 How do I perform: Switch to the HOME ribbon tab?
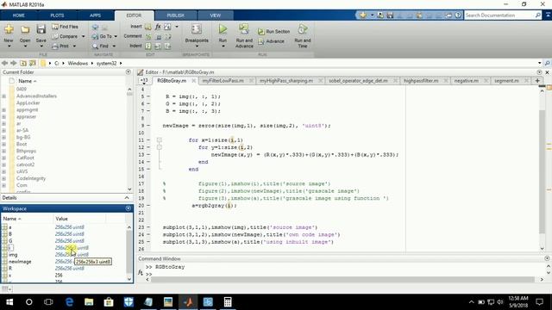[19, 15]
